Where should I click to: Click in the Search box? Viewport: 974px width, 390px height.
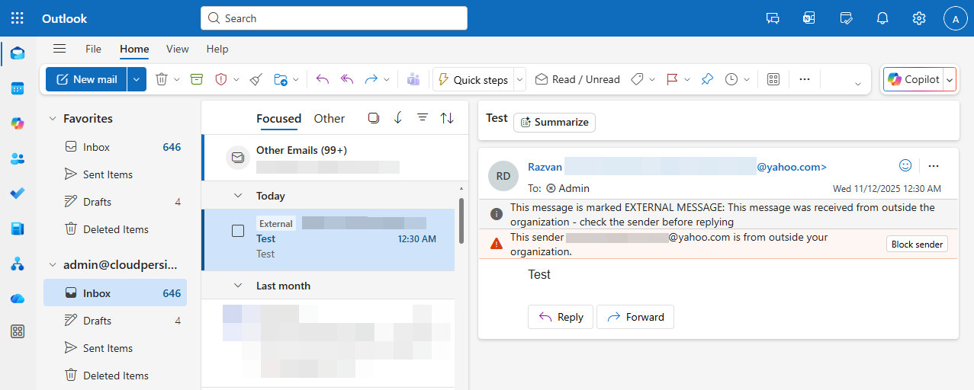pos(334,18)
